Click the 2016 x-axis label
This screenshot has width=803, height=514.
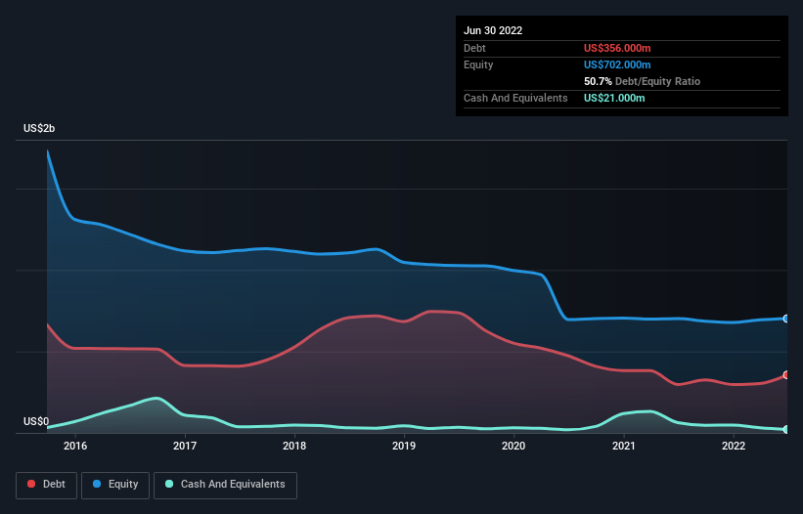(x=75, y=446)
